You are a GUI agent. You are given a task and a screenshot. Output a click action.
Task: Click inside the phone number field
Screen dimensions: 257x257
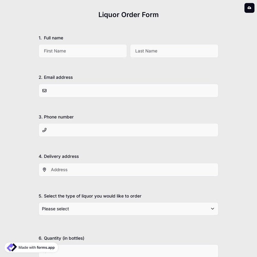[128, 130]
